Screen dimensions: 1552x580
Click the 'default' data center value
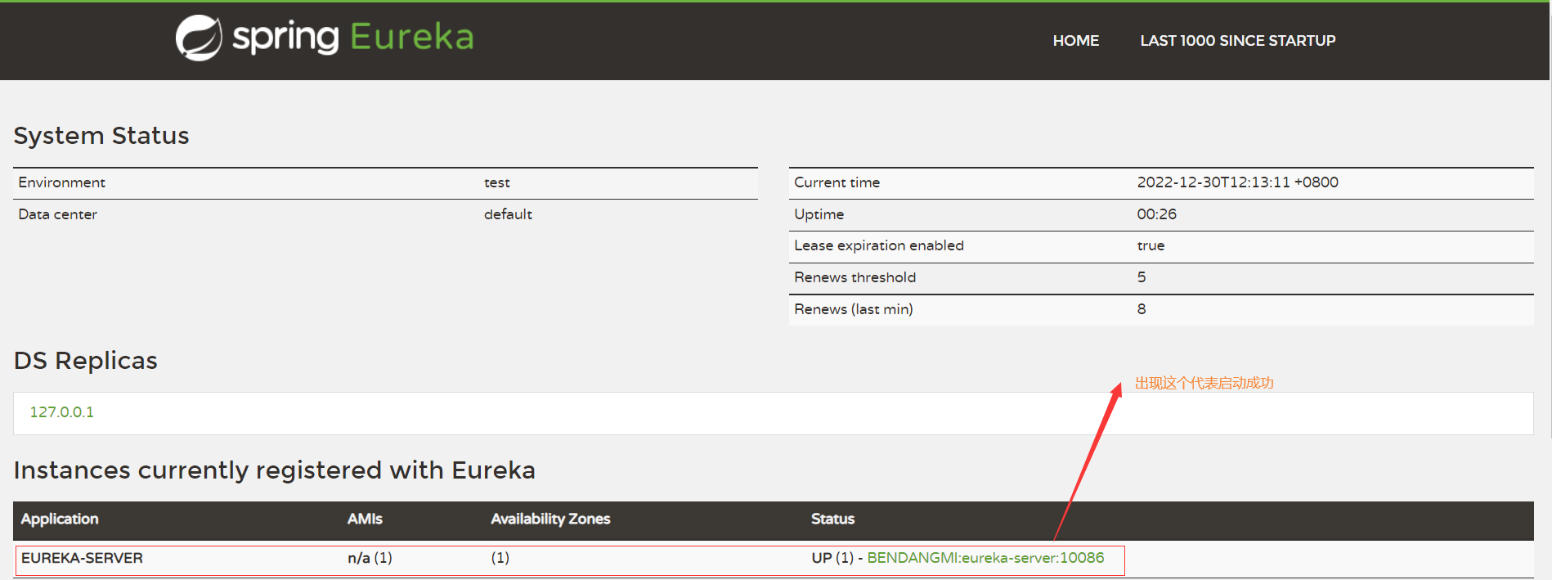(x=508, y=214)
